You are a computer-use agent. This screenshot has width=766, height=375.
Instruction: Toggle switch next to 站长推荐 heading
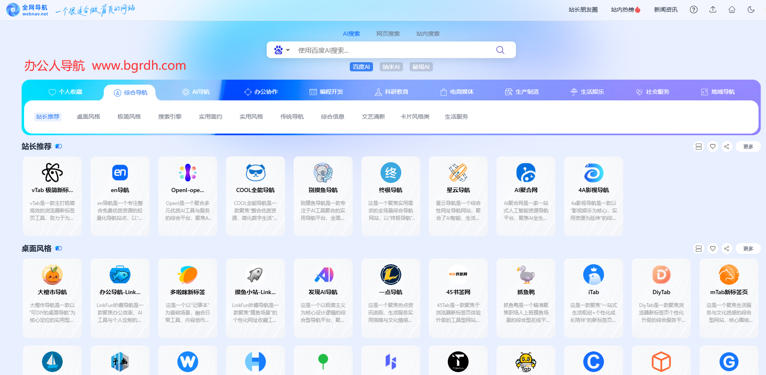click(59, 146)
